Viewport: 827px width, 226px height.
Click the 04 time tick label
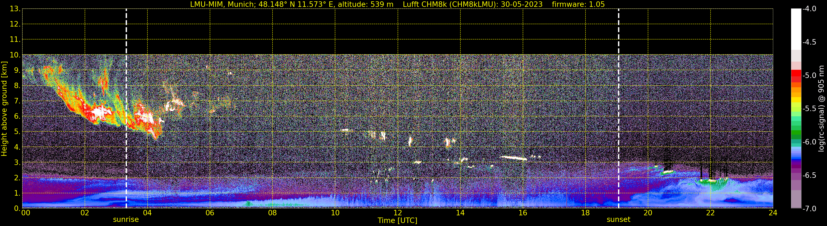click(x=147, y=213)
